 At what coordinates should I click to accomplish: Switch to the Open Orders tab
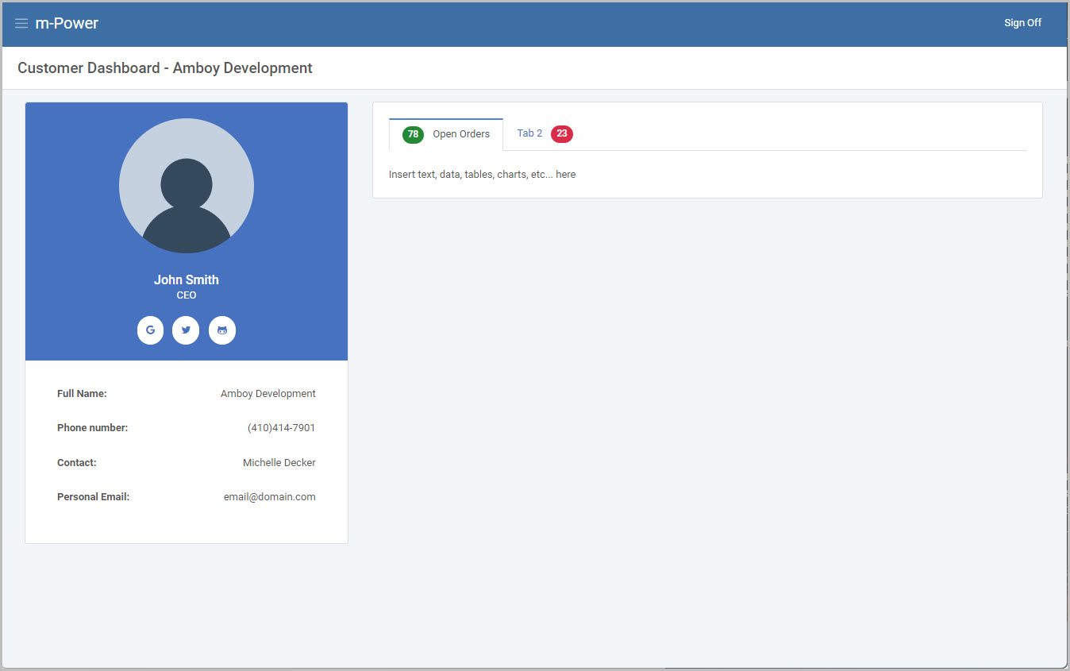pos(446,134)
